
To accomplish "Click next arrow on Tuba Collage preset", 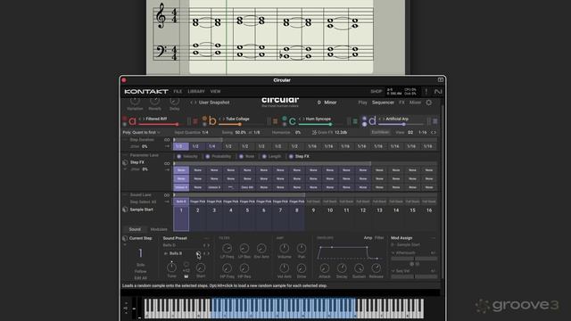I will [224, 119].
